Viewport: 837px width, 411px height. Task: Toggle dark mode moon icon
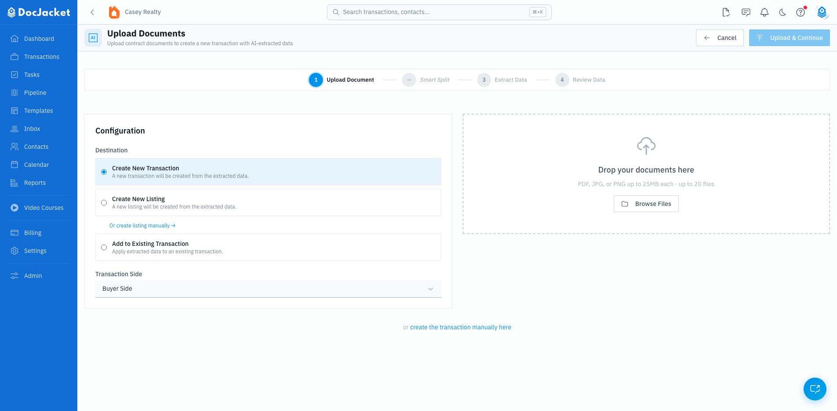783,12
